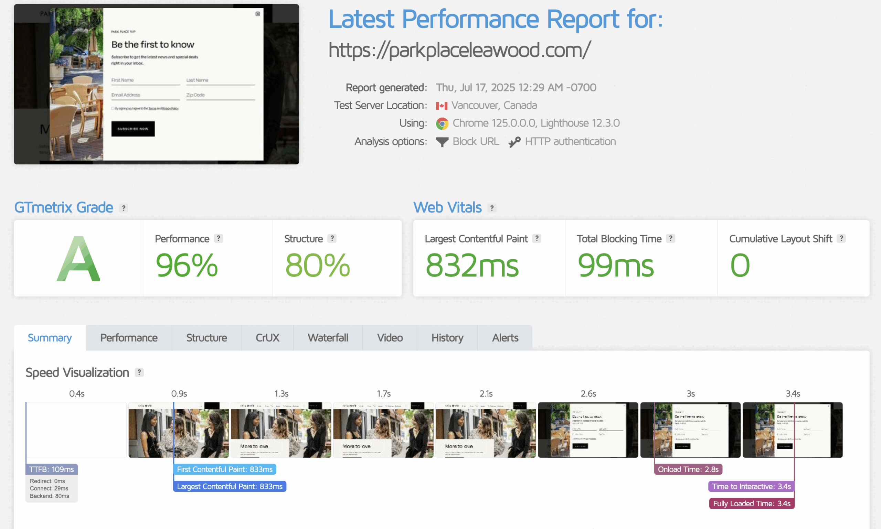
Task: Select the 2.1s filmstrip frame
Action: click(x=486, y=430)
